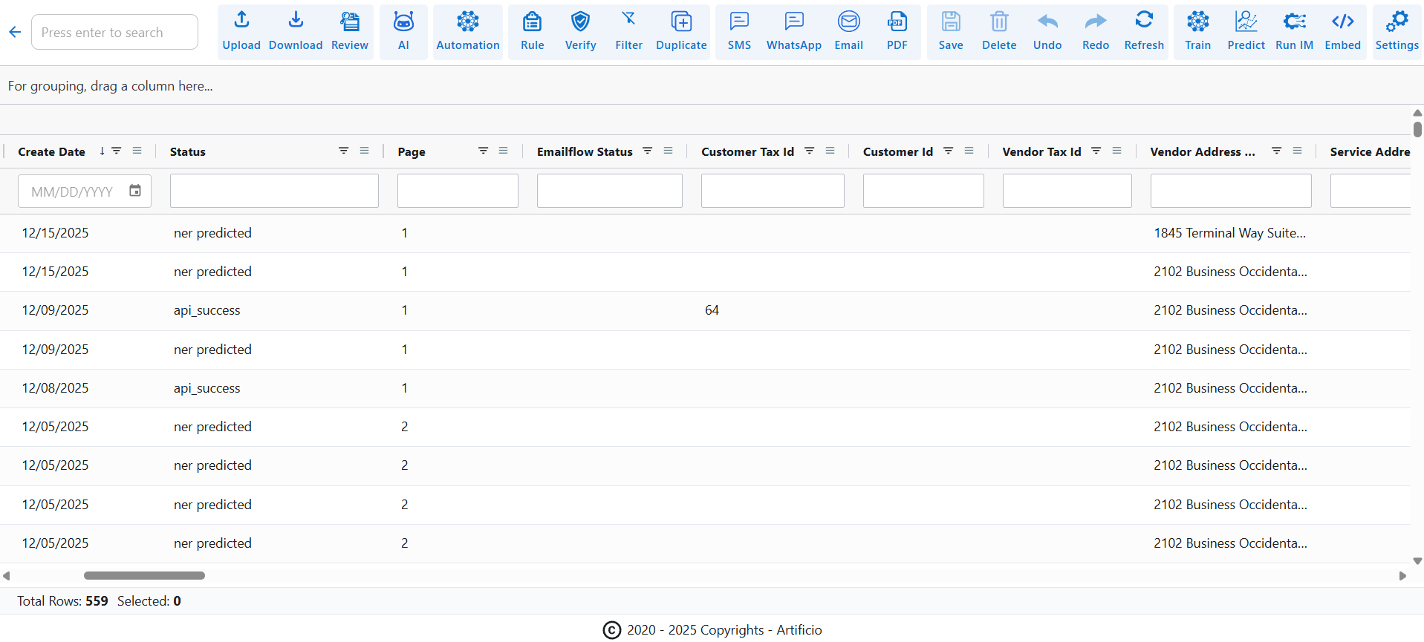Open the Status column filter
1424x642 pixels.
pos(343,151)
